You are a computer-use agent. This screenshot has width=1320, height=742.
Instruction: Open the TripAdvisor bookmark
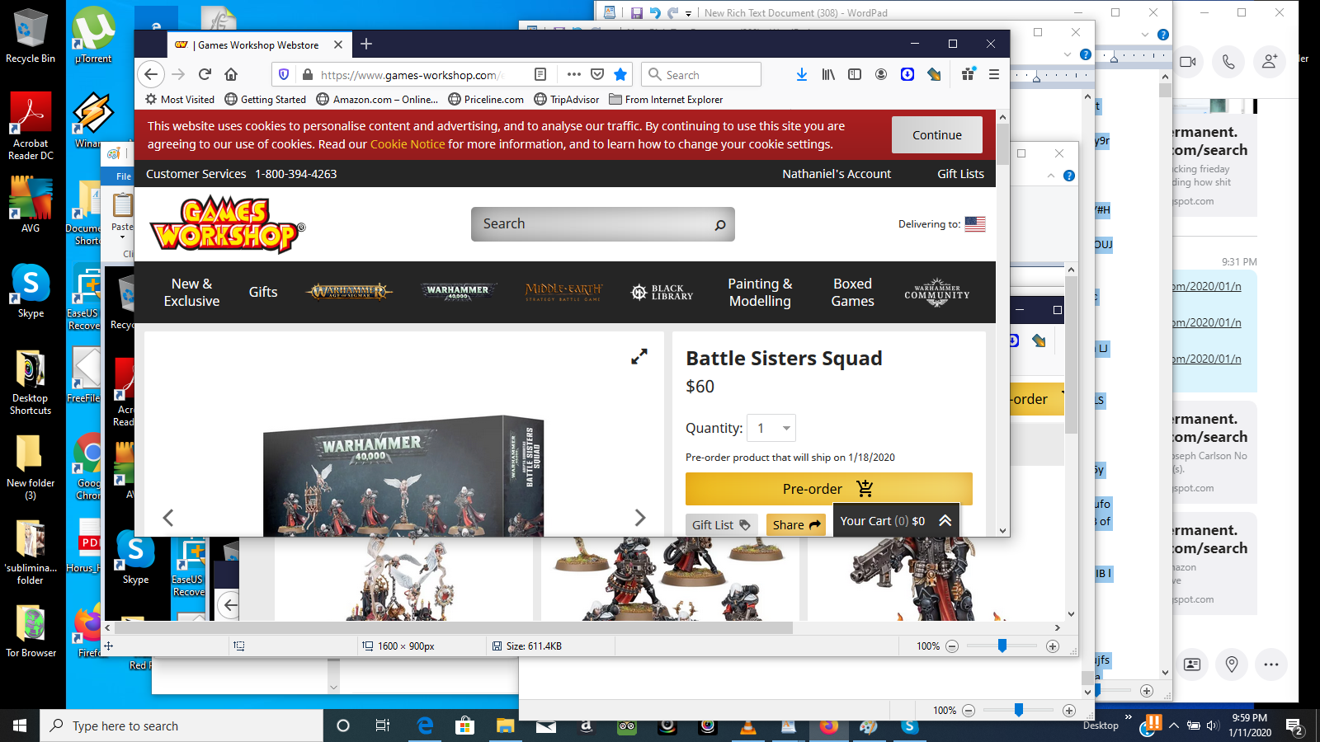(567, 100)
